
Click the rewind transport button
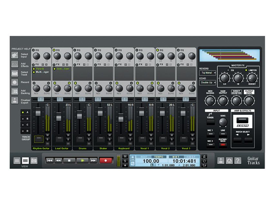[58, 160]
